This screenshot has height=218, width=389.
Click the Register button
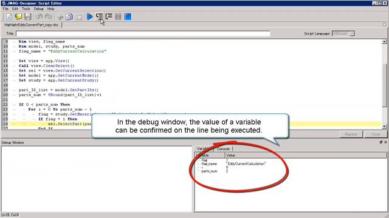click(x=351, y=134)
